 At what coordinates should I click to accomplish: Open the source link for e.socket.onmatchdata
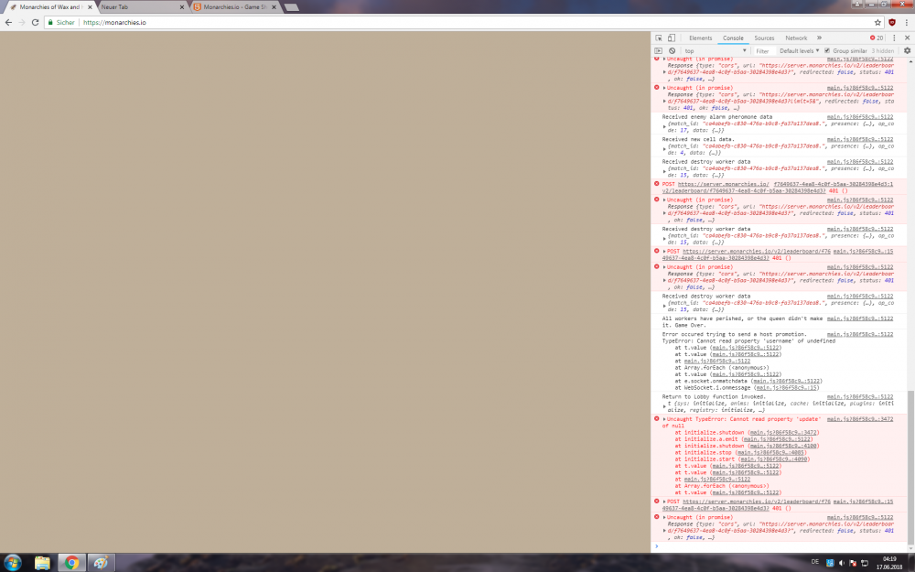[786, 381]
